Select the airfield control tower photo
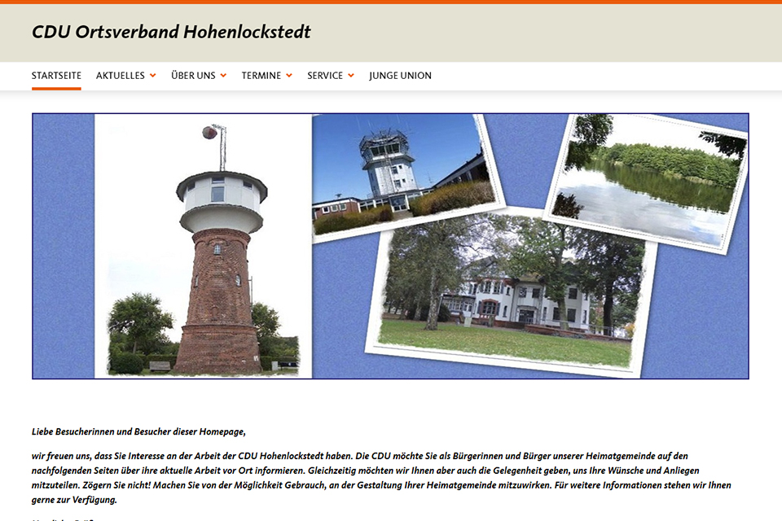Viewport: 782px width, 521px height. [x=403, y=173]
